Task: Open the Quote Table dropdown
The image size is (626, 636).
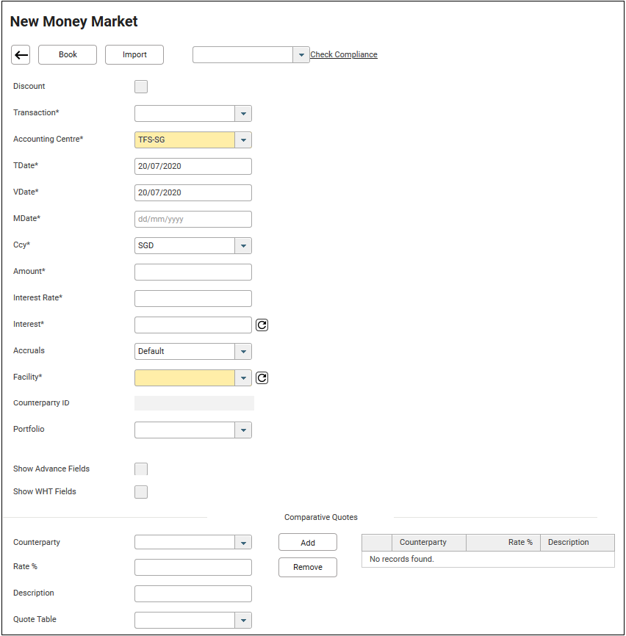Action: pos(243,620)
